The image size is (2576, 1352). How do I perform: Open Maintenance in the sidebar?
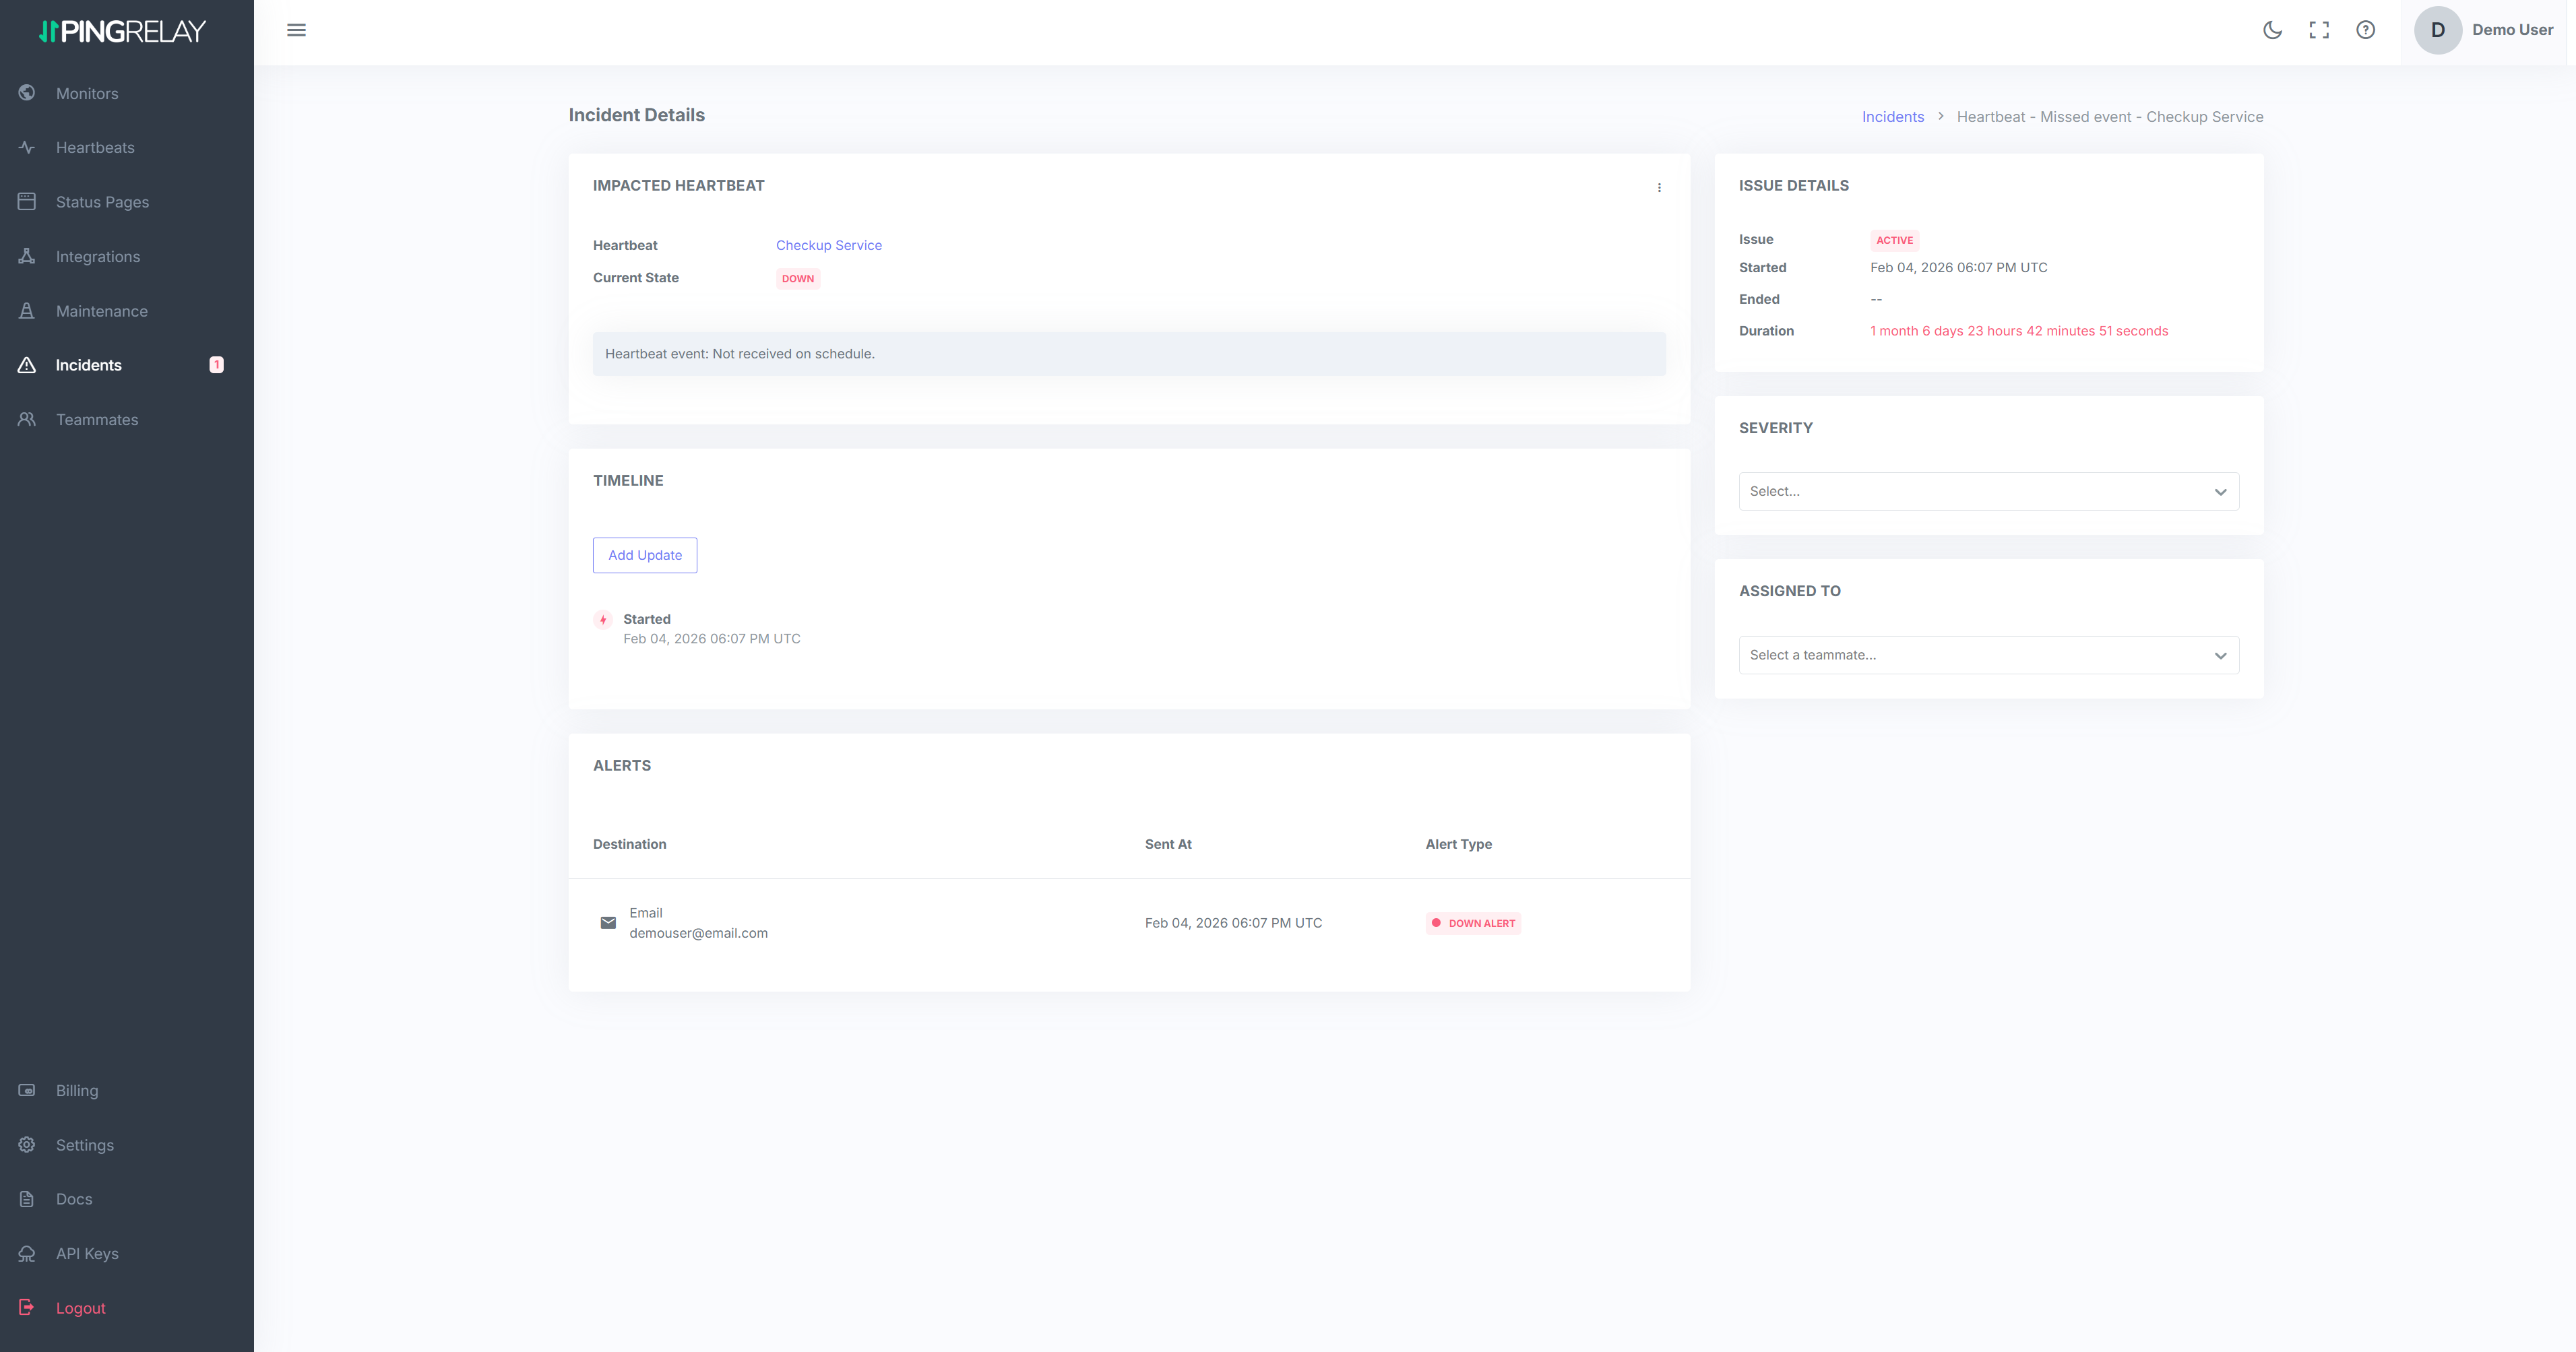point(101,311)
